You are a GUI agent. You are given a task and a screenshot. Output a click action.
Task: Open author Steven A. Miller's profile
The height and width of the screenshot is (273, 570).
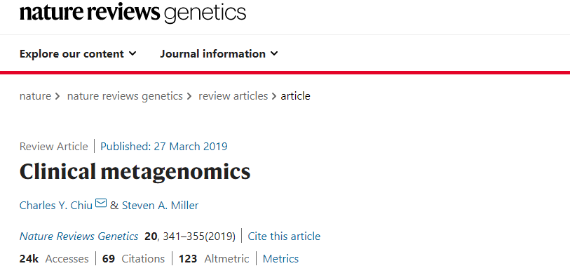[161, 206]
